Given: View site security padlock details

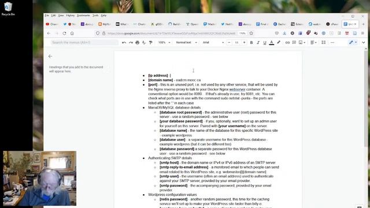Looking at the screenshot, I should (x=103, y=34).
